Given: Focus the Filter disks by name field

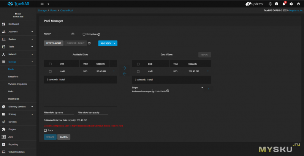Looking at the screenshot, I should coord(59,112).
